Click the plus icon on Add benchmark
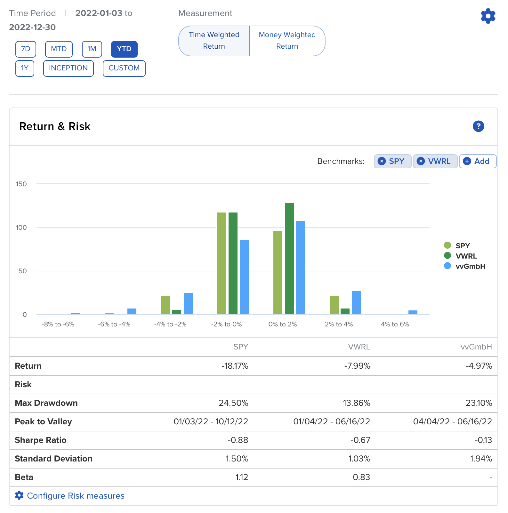This screenshot has height=513, width=508. coord(467,161)
